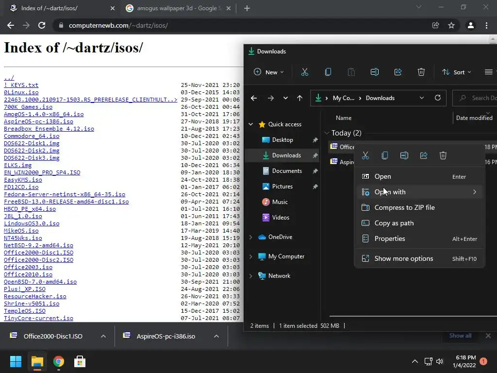Click the Name column header

click(x=344, y=118)
